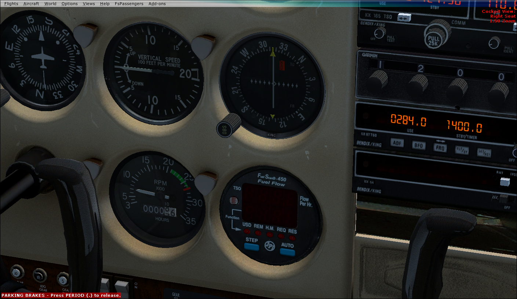Screen dimensions: 517x299
Task: Click the USD indicator LED
Action: click(x=247, y=231)
